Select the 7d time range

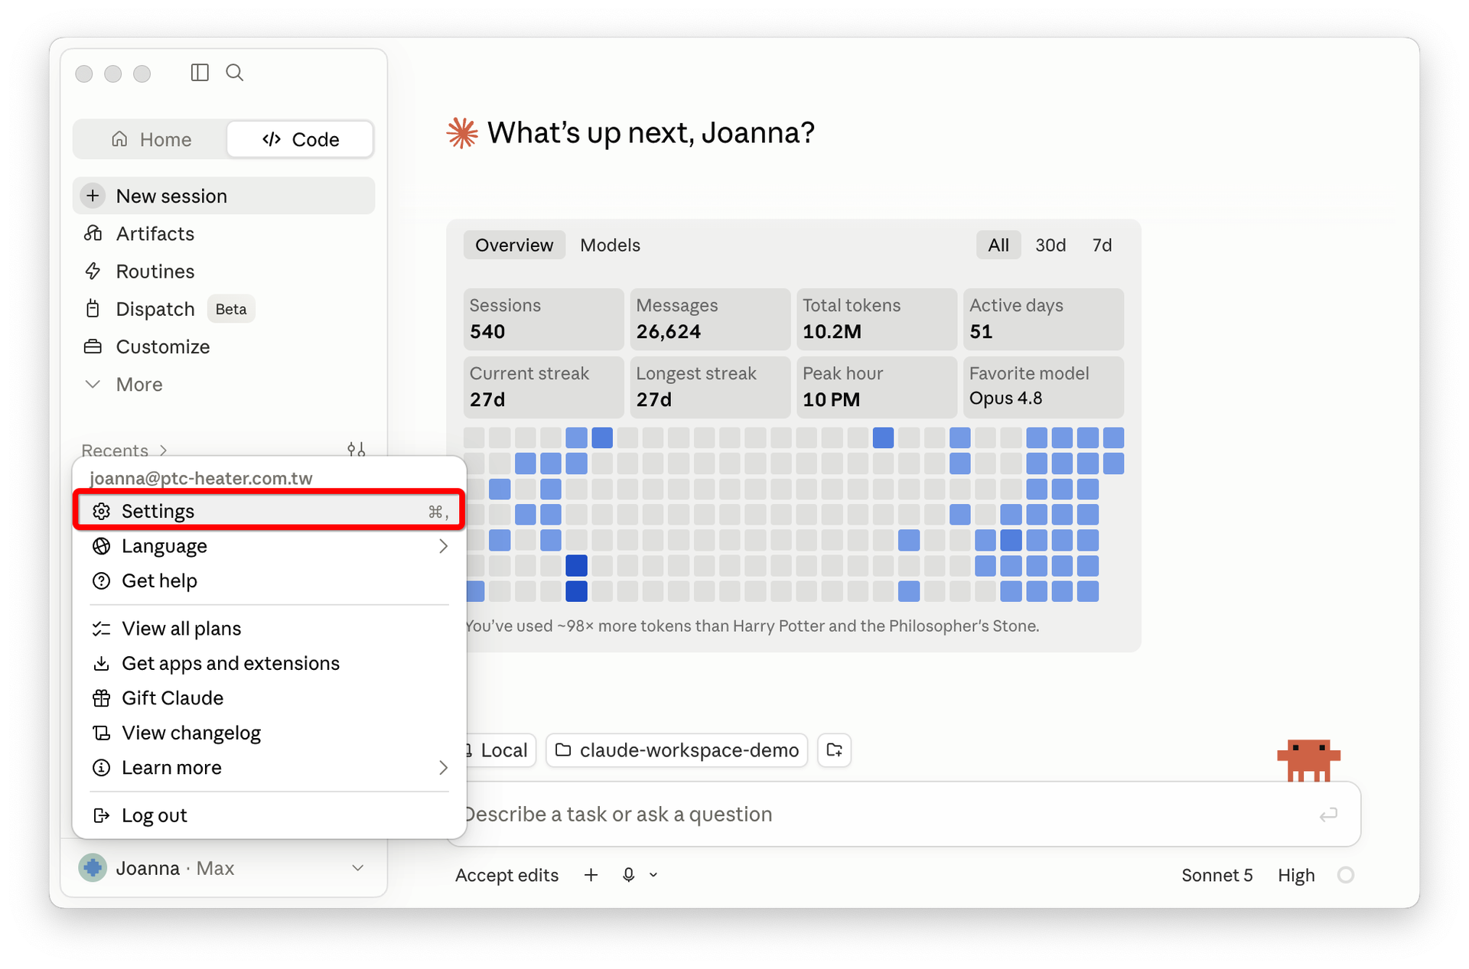tap(1102, 245)
